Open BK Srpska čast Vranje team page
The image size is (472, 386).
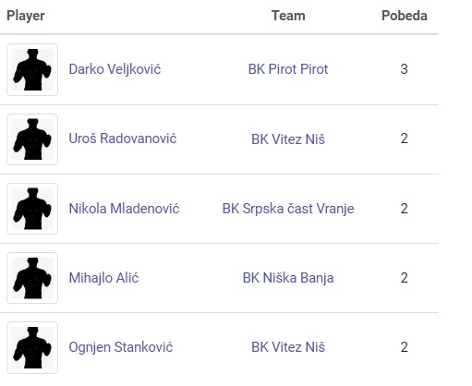point(288,209)
